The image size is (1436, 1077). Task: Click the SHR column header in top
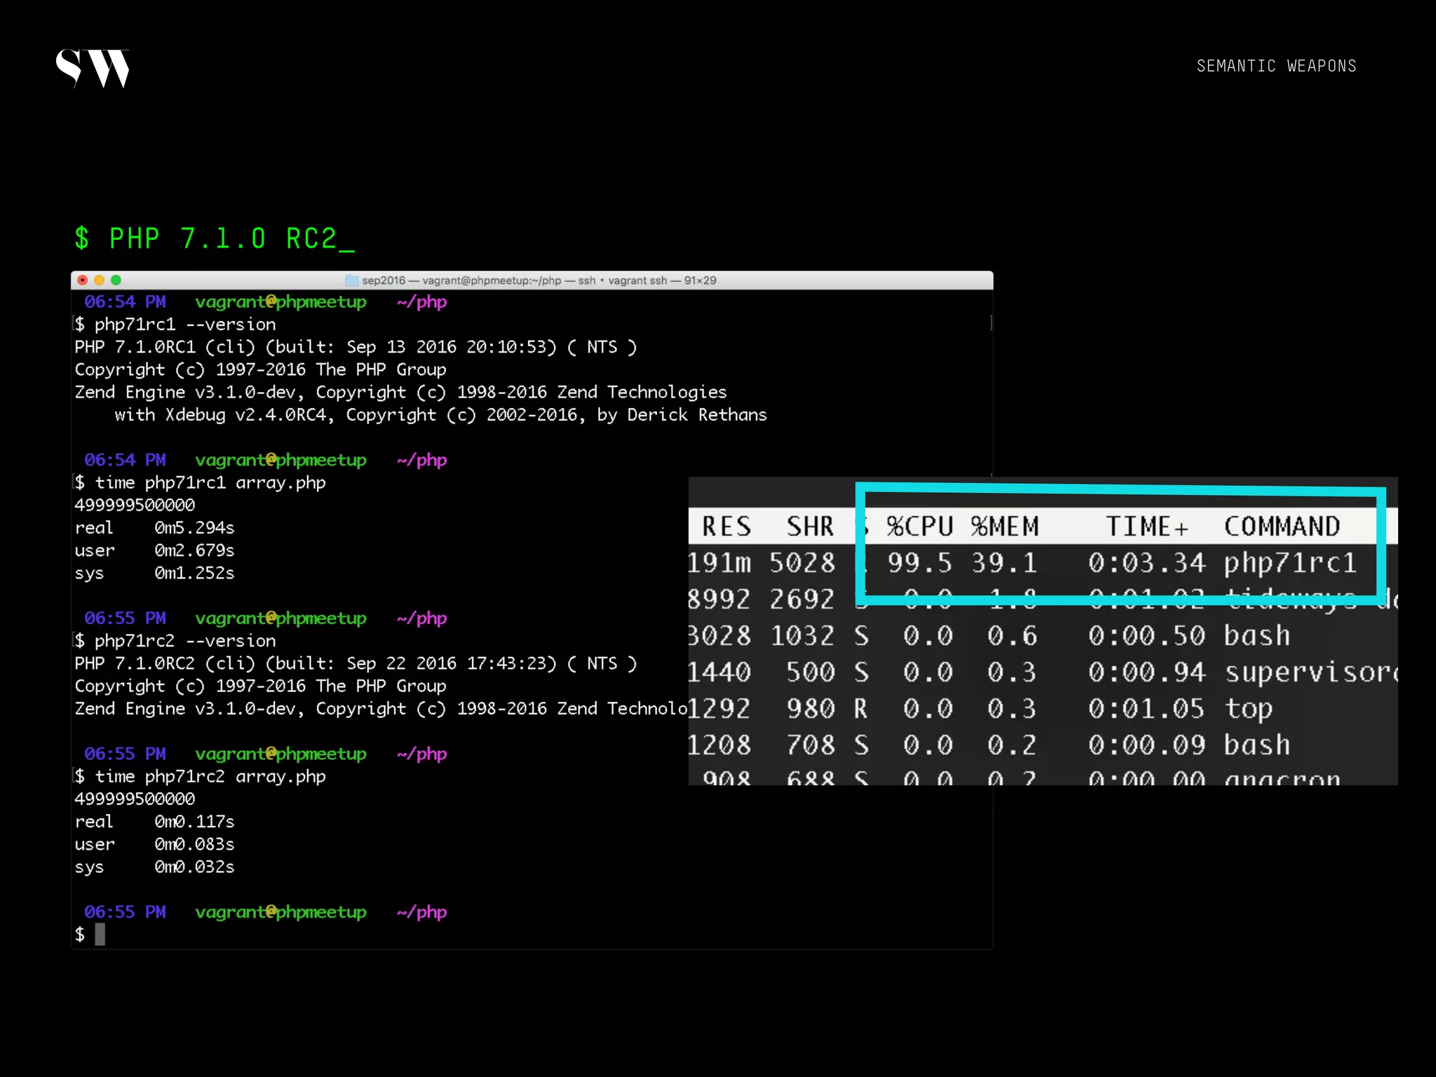pos(810,526)
